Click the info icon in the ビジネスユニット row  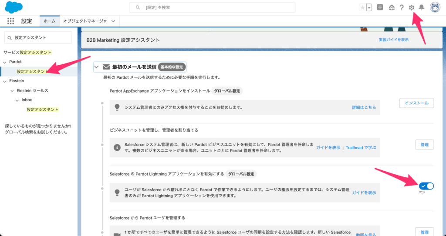[x=117, y=148]
